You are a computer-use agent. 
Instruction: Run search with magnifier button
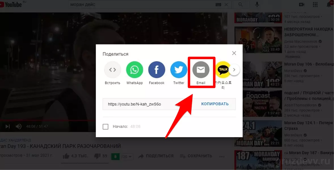[x=241, y=5]
